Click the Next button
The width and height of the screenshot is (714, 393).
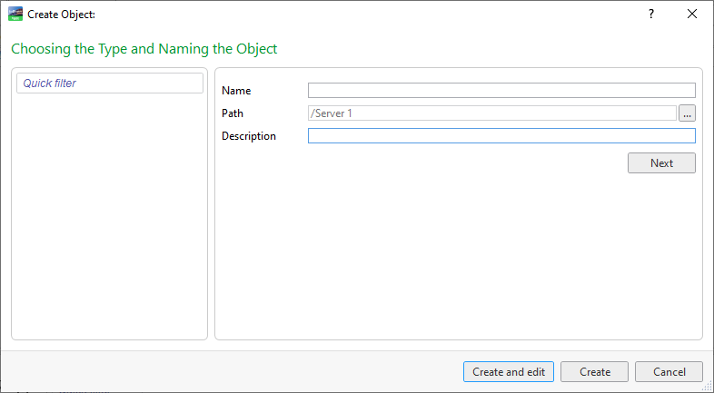click(x=661, y=162)
